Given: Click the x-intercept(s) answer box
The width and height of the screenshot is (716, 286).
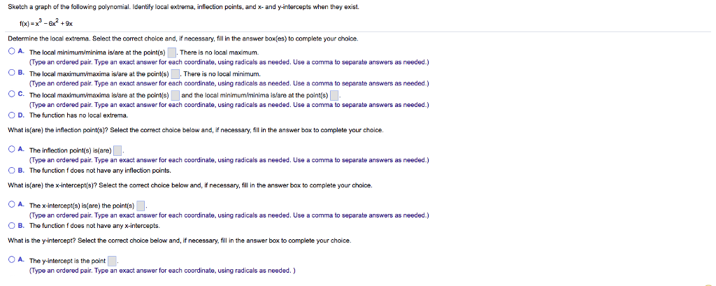Looking at the screenshot, I should pyautogui.click(x=141, y=206).
